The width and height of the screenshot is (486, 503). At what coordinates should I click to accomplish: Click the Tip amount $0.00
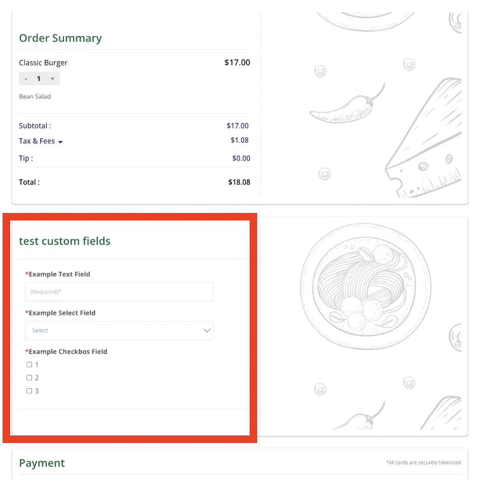click(241, 159)
